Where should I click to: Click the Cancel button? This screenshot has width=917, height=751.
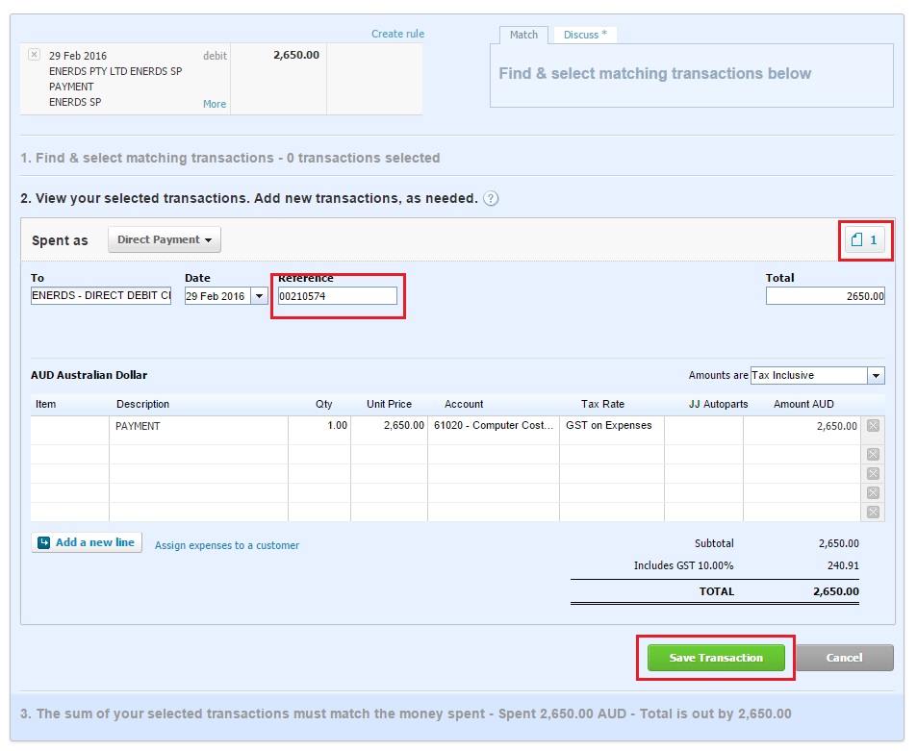point(844,658)
